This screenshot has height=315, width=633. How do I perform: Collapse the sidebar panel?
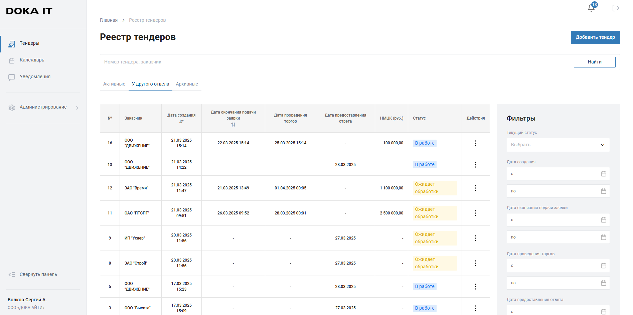pos(38,275)
